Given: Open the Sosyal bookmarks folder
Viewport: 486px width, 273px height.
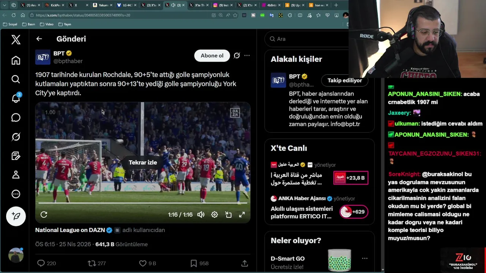Looking at the screenshot, I should (10, 24).
